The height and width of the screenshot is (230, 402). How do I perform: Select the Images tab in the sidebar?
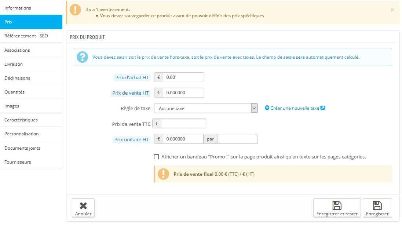12,106
